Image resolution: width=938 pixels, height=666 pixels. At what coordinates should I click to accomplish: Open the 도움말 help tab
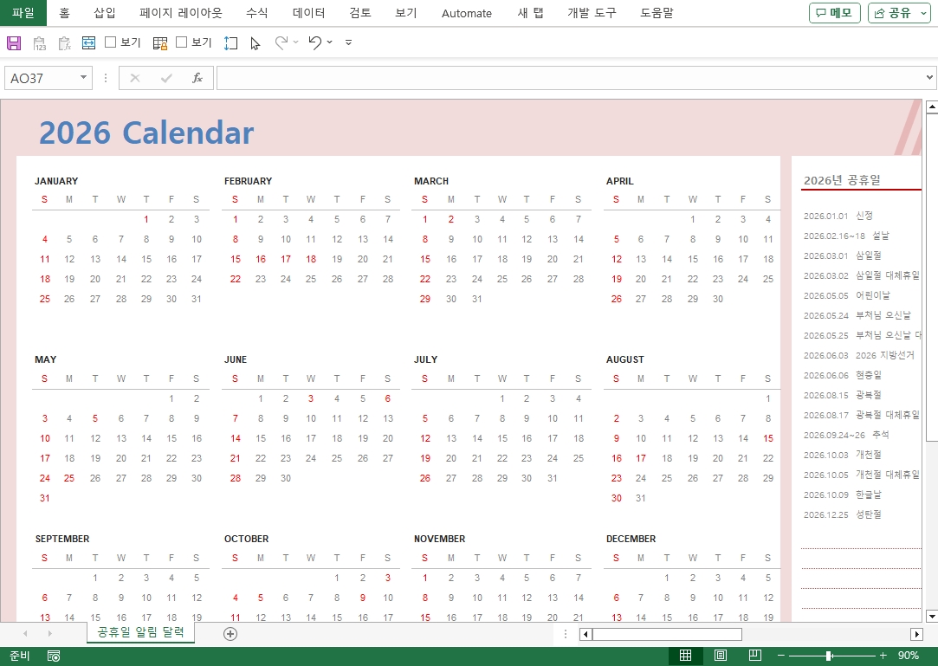click(657, 13)
